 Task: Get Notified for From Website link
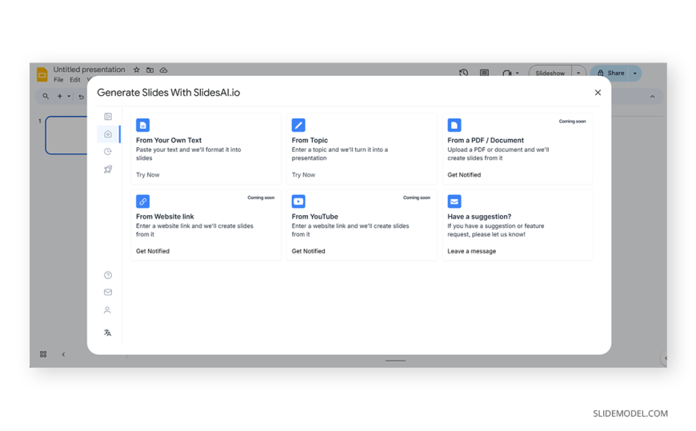(x=153, y=251)
